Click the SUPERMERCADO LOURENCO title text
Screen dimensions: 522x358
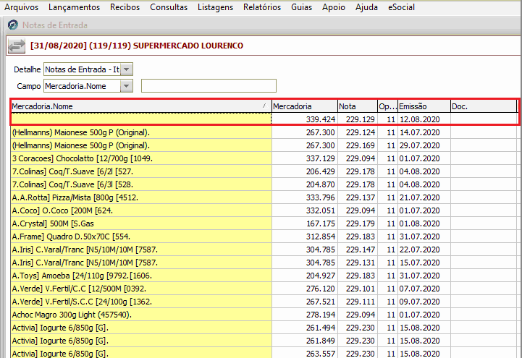(188, 46)
